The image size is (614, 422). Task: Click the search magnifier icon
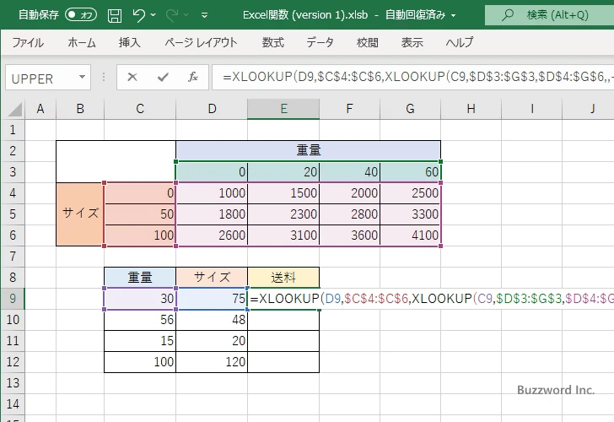[x=508, y=15]
